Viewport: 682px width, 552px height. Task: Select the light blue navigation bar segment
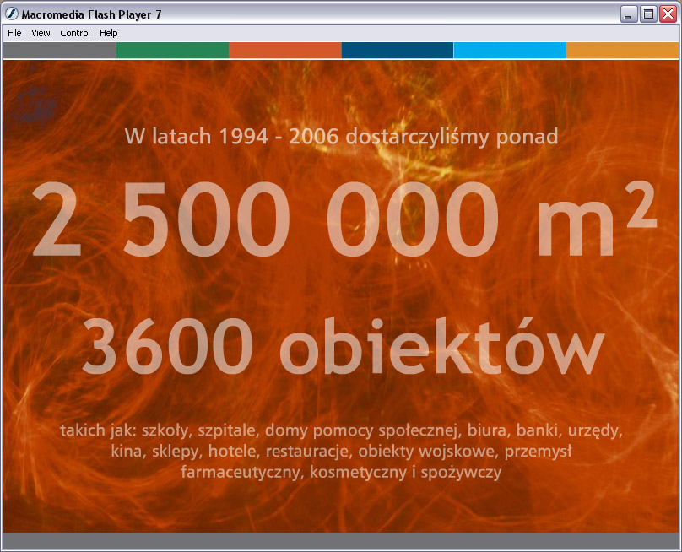(510, 51)
